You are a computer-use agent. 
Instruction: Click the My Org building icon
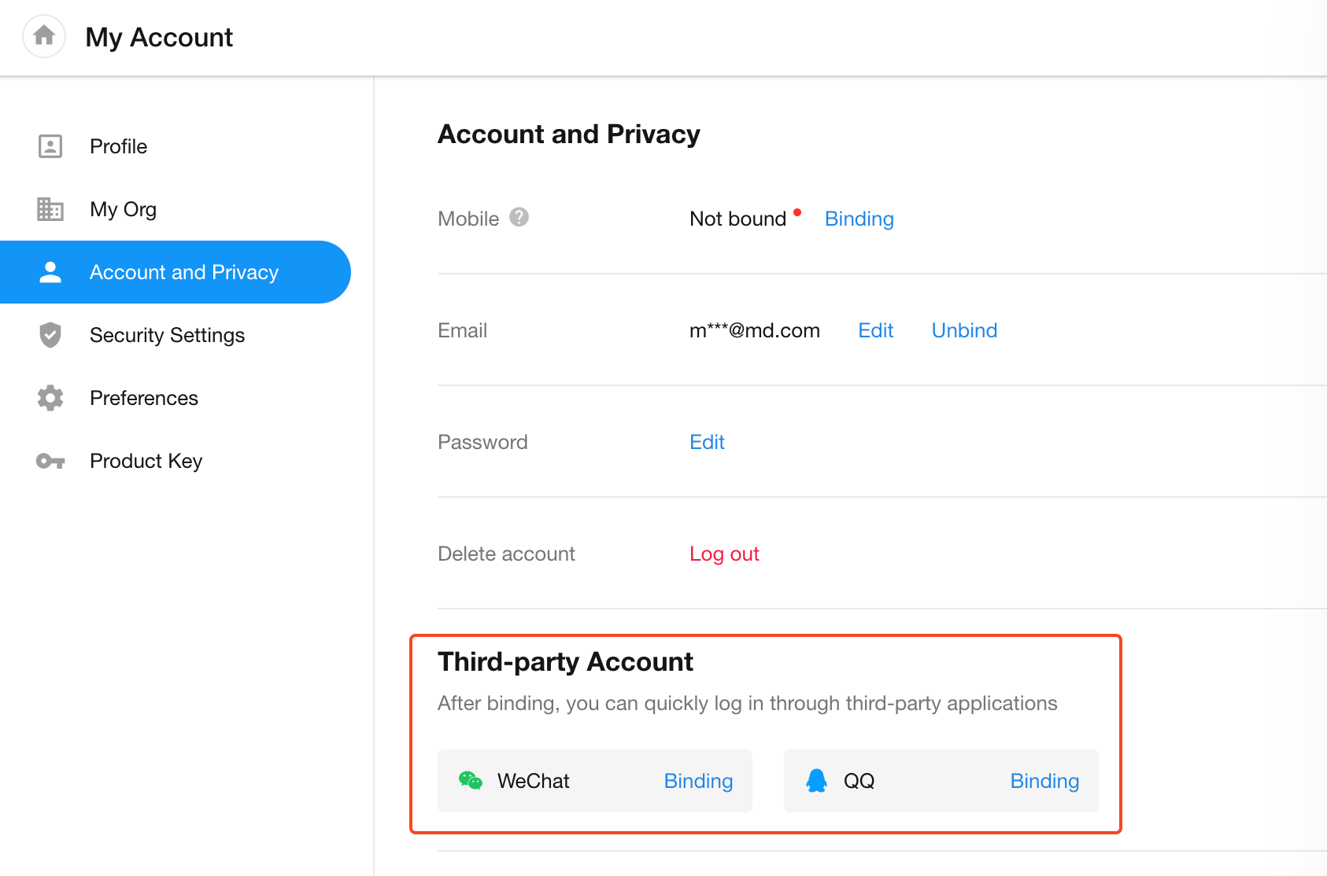[x=50, y=209]
